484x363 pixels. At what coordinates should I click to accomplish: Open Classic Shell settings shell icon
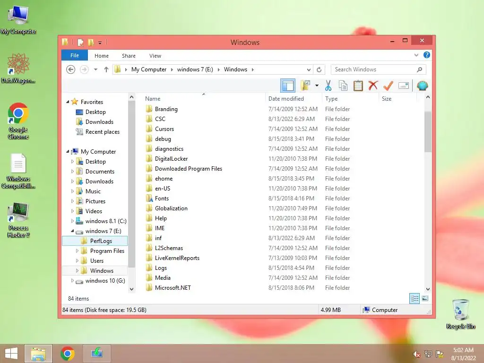[x=422, y=86]
